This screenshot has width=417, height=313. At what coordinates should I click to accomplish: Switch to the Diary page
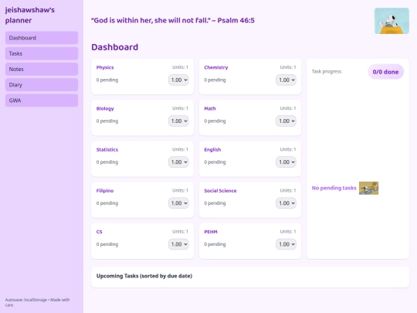click(x=42, y=85)
